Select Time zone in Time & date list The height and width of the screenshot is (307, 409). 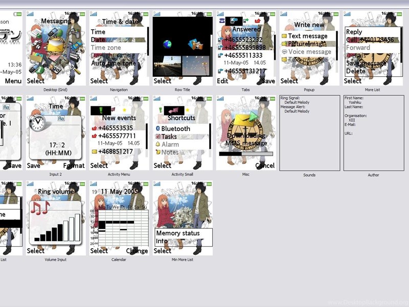pos(106,48)
